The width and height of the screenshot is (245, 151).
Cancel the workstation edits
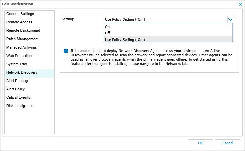[x=228, y=143]
